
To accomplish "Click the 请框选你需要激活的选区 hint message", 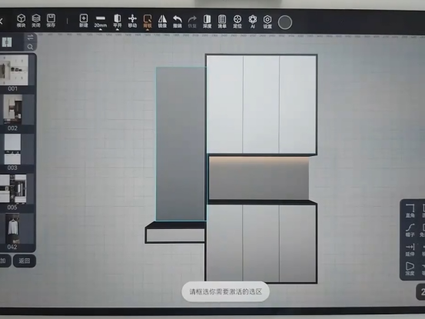I will tap(225, 291).
